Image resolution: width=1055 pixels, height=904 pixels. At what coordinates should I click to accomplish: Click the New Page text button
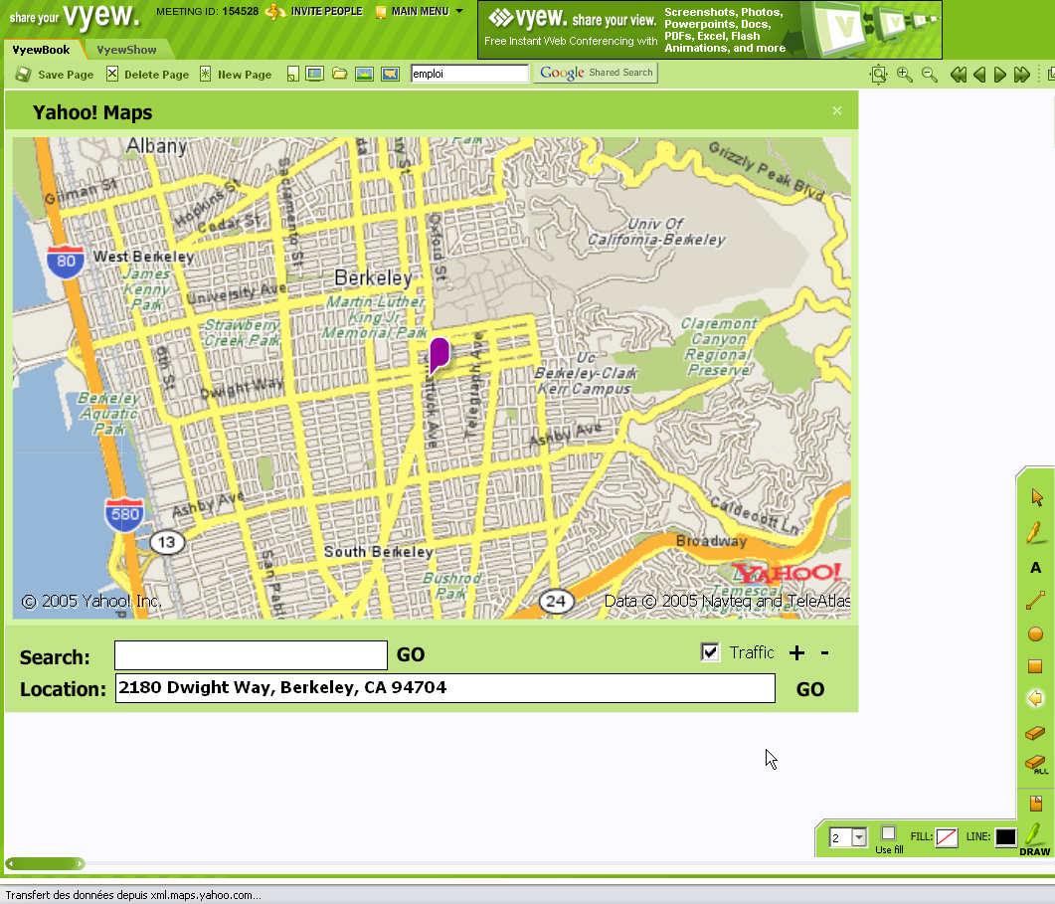click(x=245, y=75)
